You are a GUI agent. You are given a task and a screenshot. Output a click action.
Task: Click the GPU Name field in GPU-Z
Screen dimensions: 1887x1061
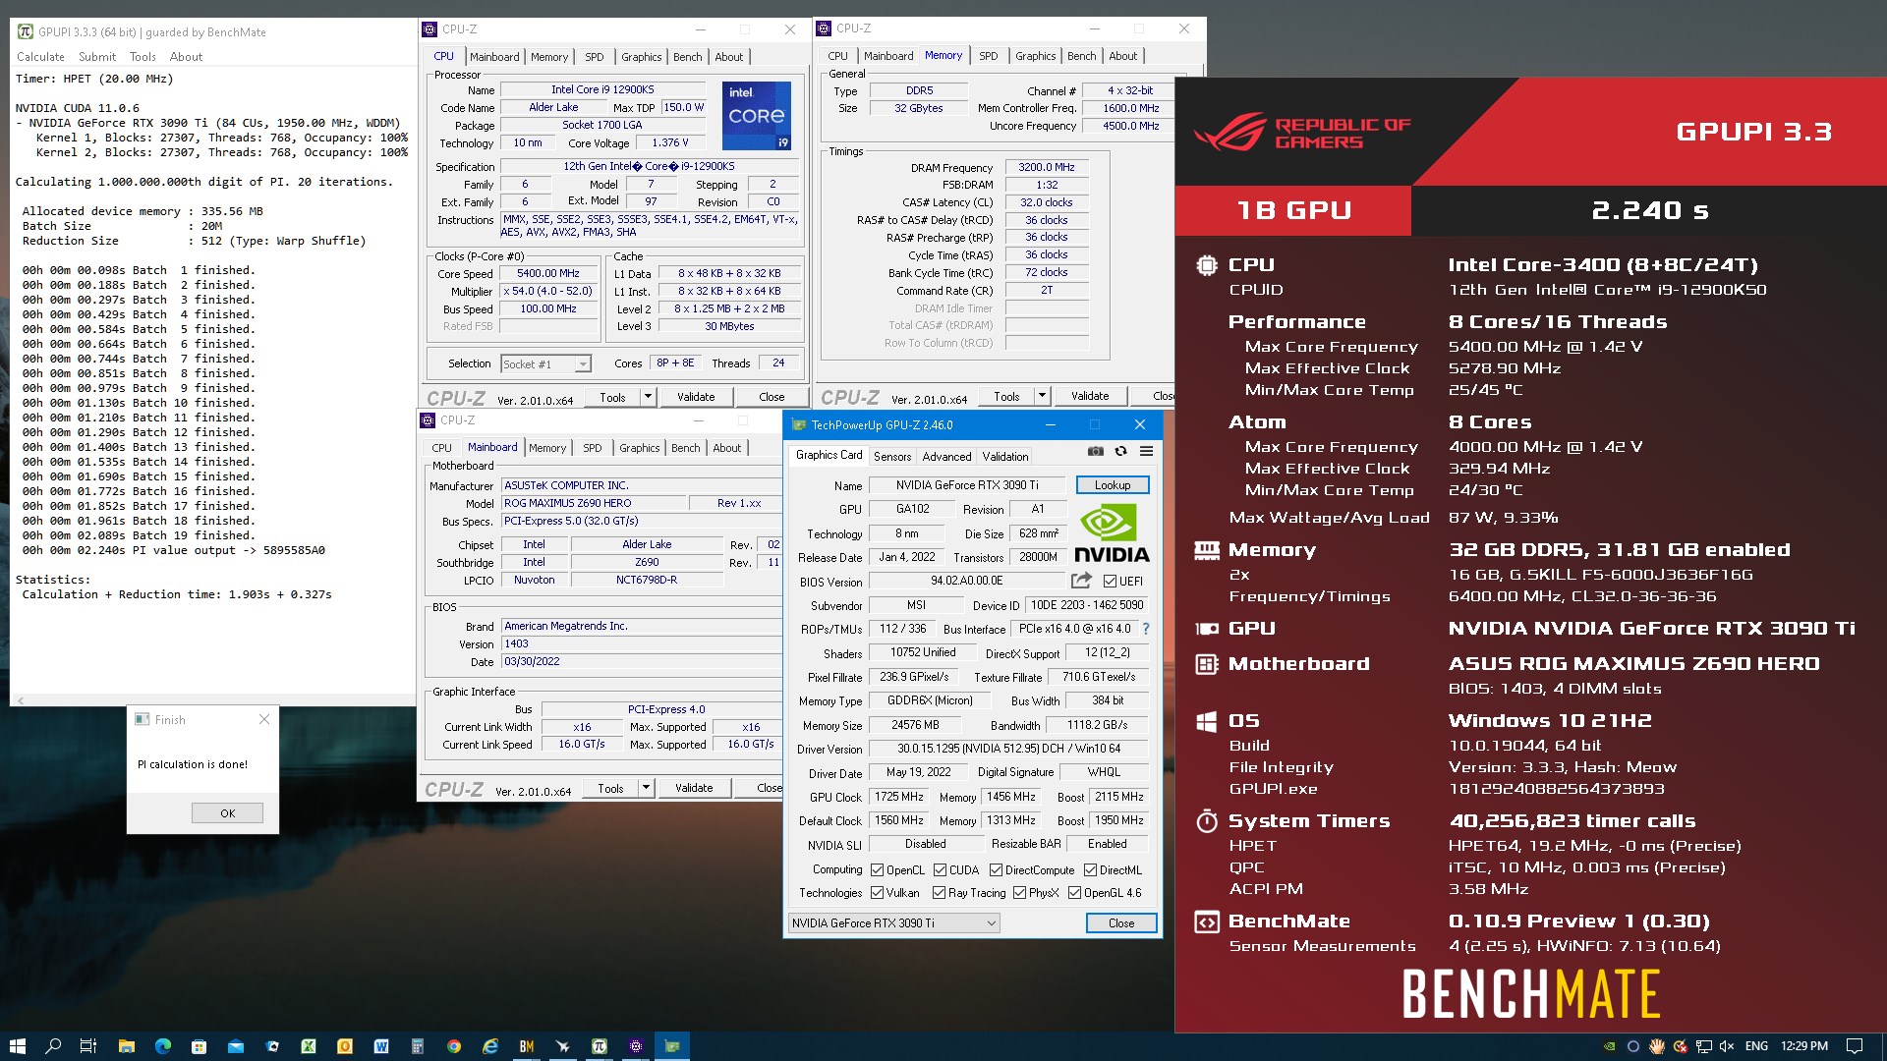tap(967, 485)
